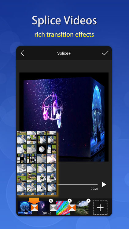Image resolution: width=129 pixels, height=229 pixels.
Task: Choose the pink-tinted faded swan transition
Action: coord(52,159)
